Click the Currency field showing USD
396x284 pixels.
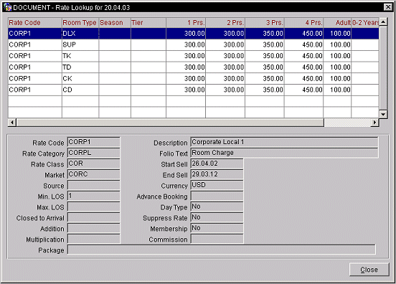coord(217,185)
